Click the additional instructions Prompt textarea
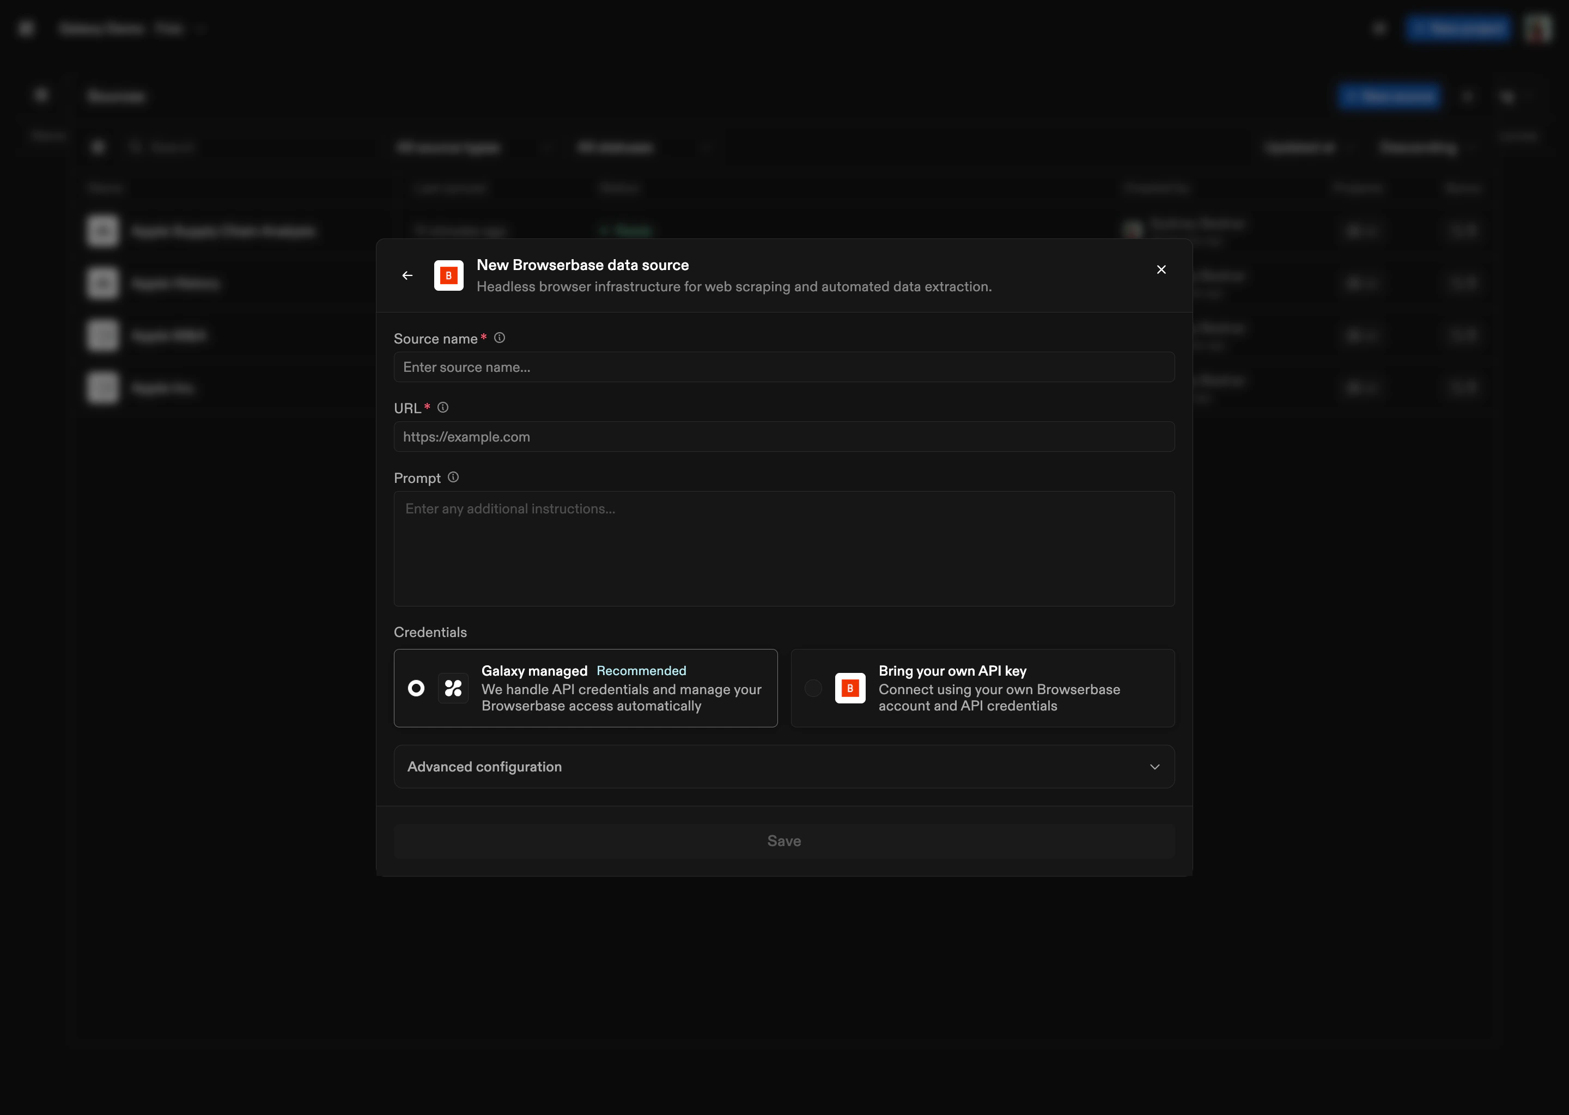Viewport: 1569px width, 1115px height. 783,549
